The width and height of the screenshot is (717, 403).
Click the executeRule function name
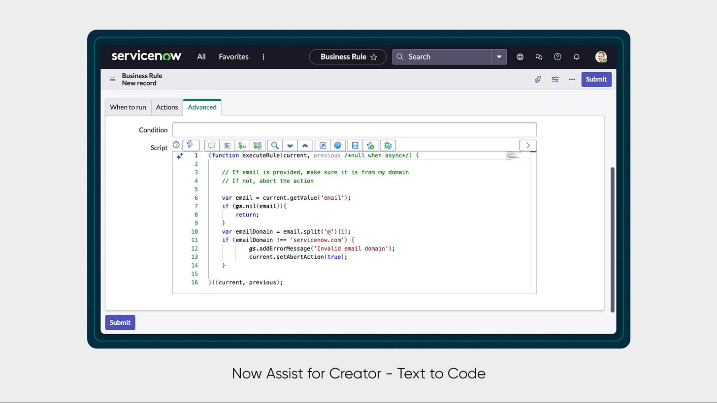261,155
